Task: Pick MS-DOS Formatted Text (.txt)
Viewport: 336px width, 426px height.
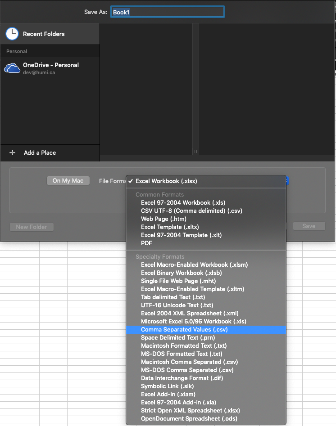Action: [x=206, y=354]
